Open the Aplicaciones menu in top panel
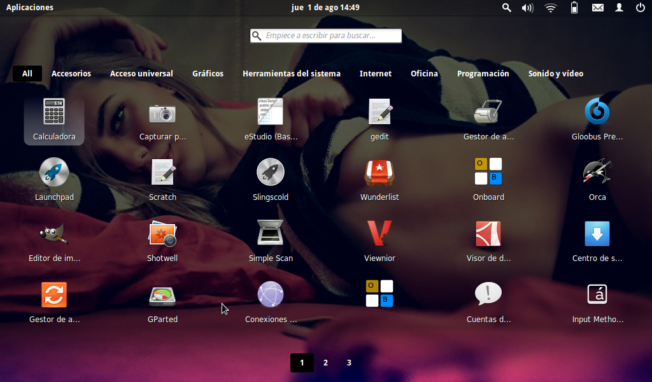The width and height of the screenshot is (652, 382). (29, 8)
